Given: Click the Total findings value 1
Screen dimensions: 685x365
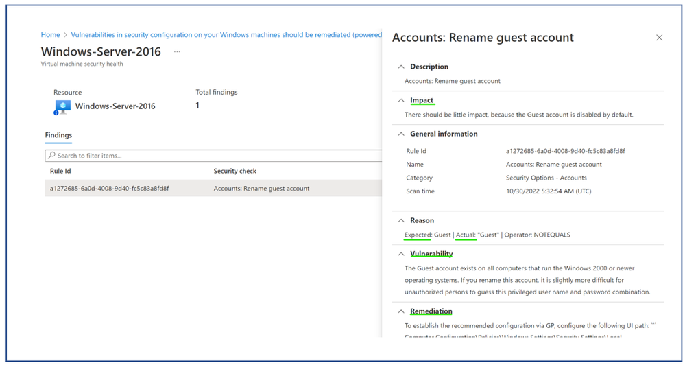Looking at the screenshot, I should tap(197, 106).
